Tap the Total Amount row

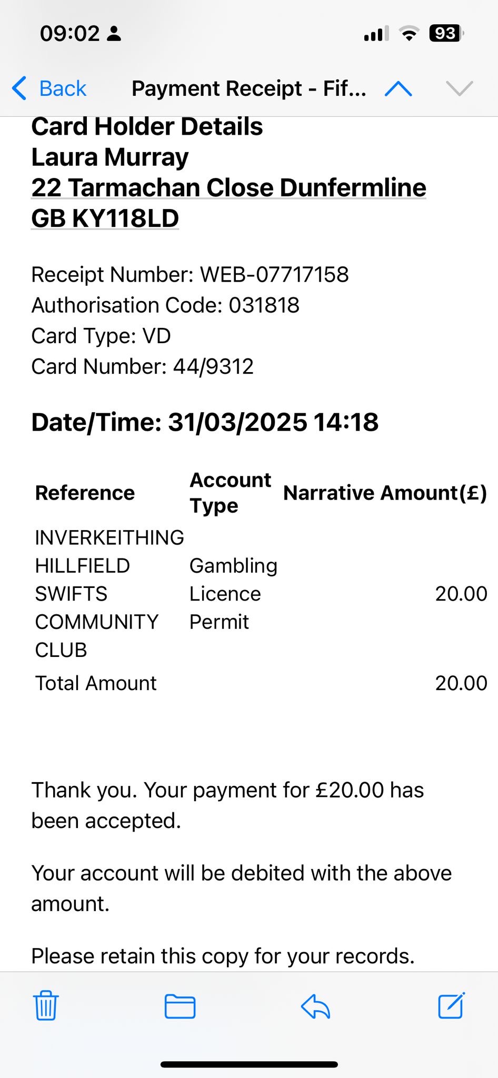pyautogui.click(x=261, y=683)
